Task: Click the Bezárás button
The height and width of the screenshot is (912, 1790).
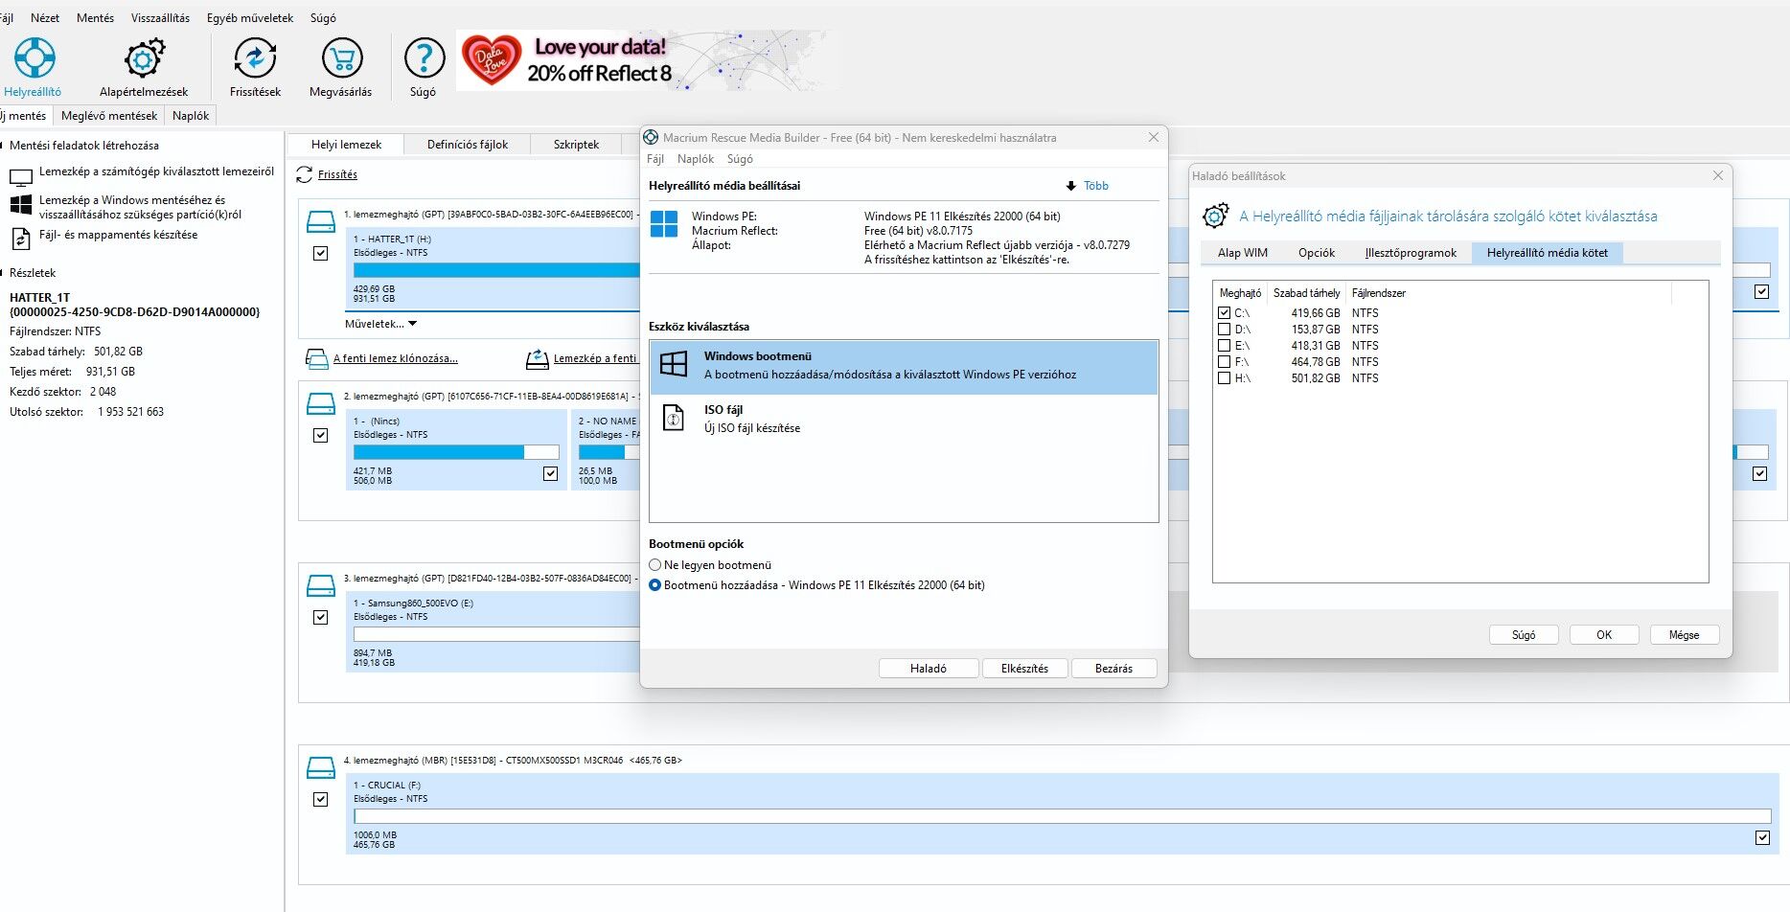Action: pyautogui.click(x=1113, y=669)
